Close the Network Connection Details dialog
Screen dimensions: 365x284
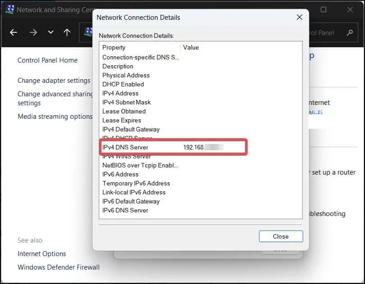[281, 236]
